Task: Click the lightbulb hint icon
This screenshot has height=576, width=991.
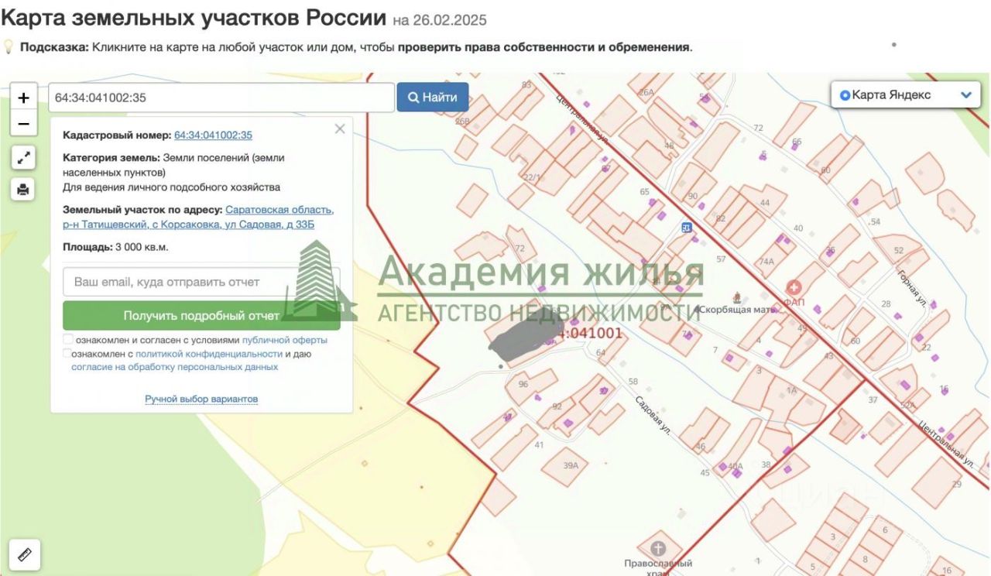Action: (9, 46)
